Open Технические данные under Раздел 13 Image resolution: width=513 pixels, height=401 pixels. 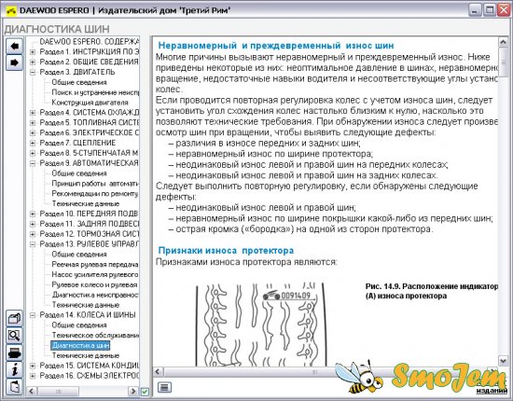point(86,305)
